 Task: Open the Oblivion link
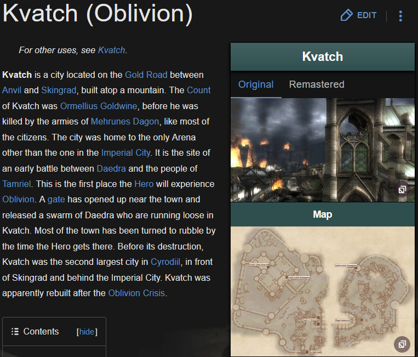click(x=18, y=199)
